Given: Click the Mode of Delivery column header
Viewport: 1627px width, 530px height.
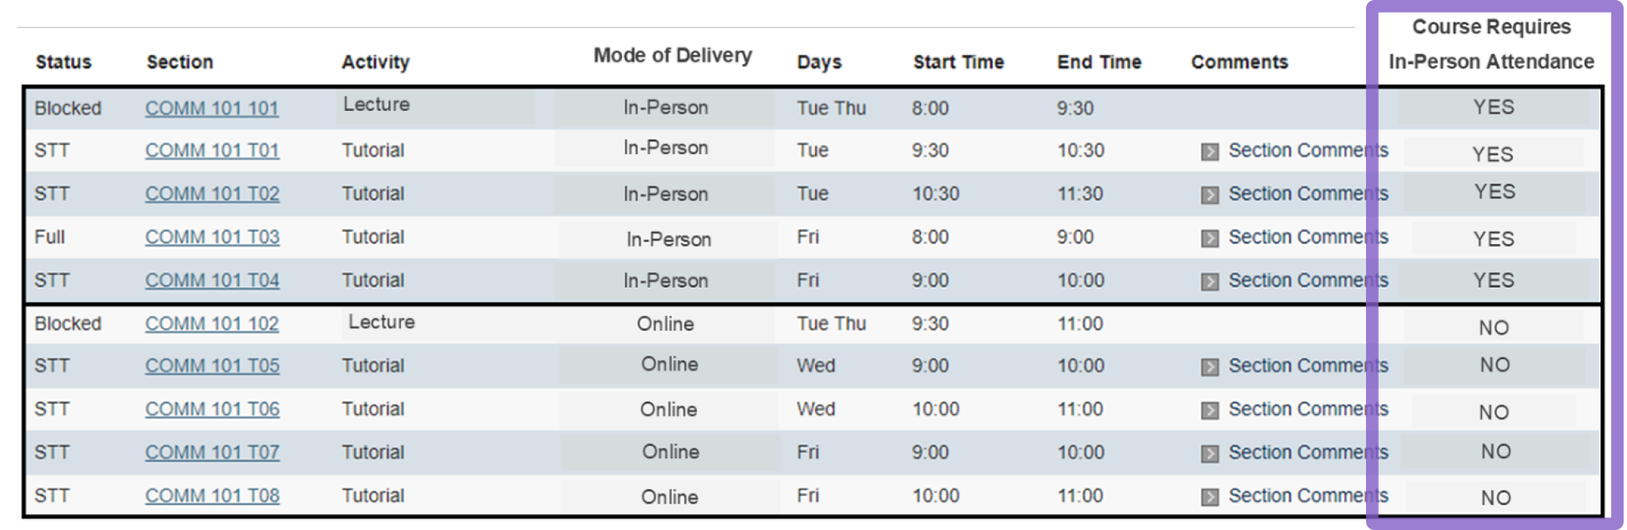Looking at the screenshot, I should click(x=672, y=55).
